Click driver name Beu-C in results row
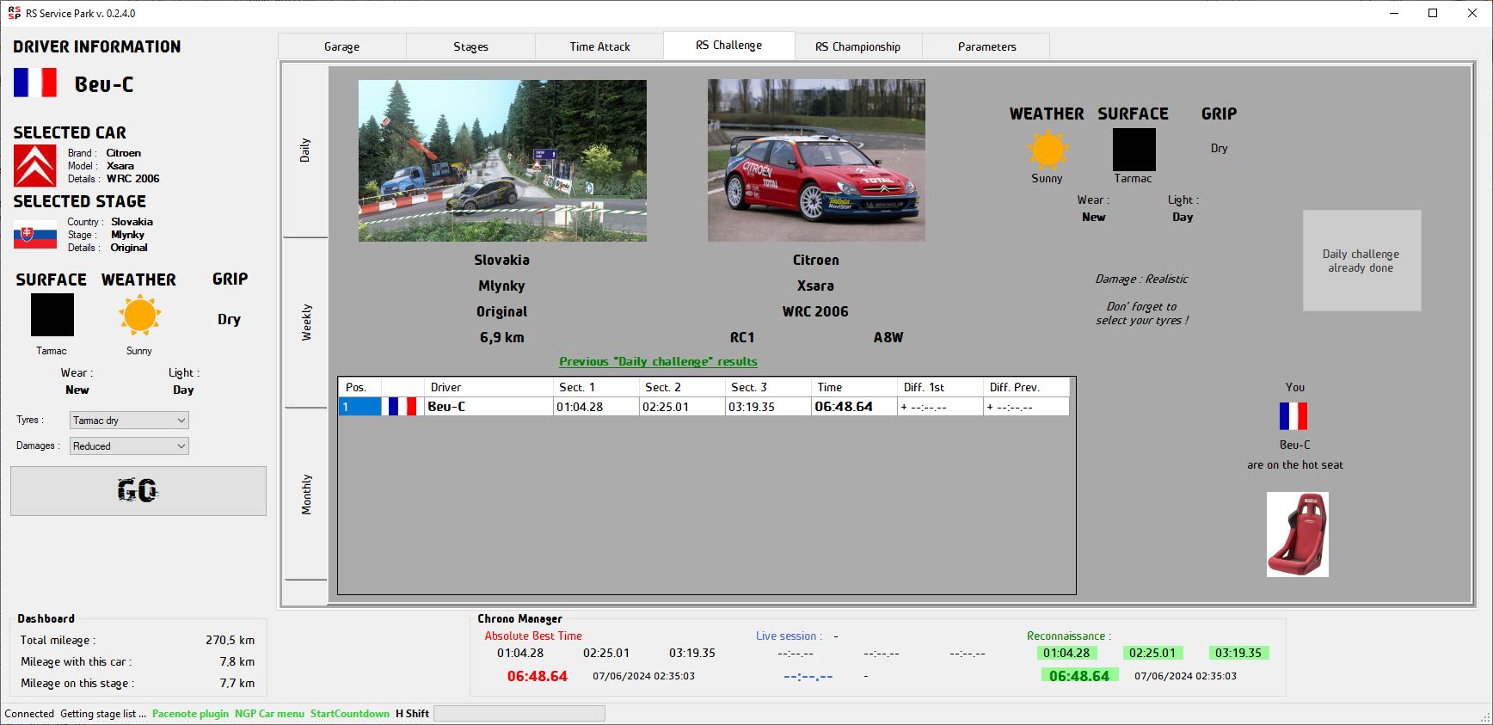 488,407
